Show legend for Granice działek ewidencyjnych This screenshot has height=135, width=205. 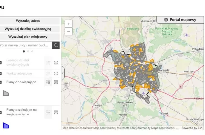(x=48, y=63)
